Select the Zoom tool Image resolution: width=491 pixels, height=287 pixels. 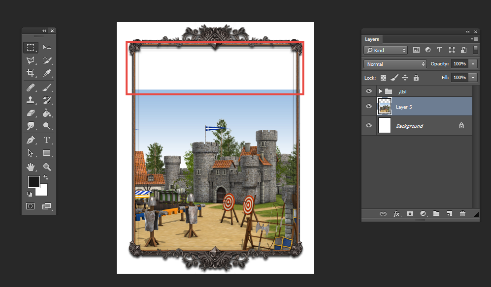tap(47, 167)
